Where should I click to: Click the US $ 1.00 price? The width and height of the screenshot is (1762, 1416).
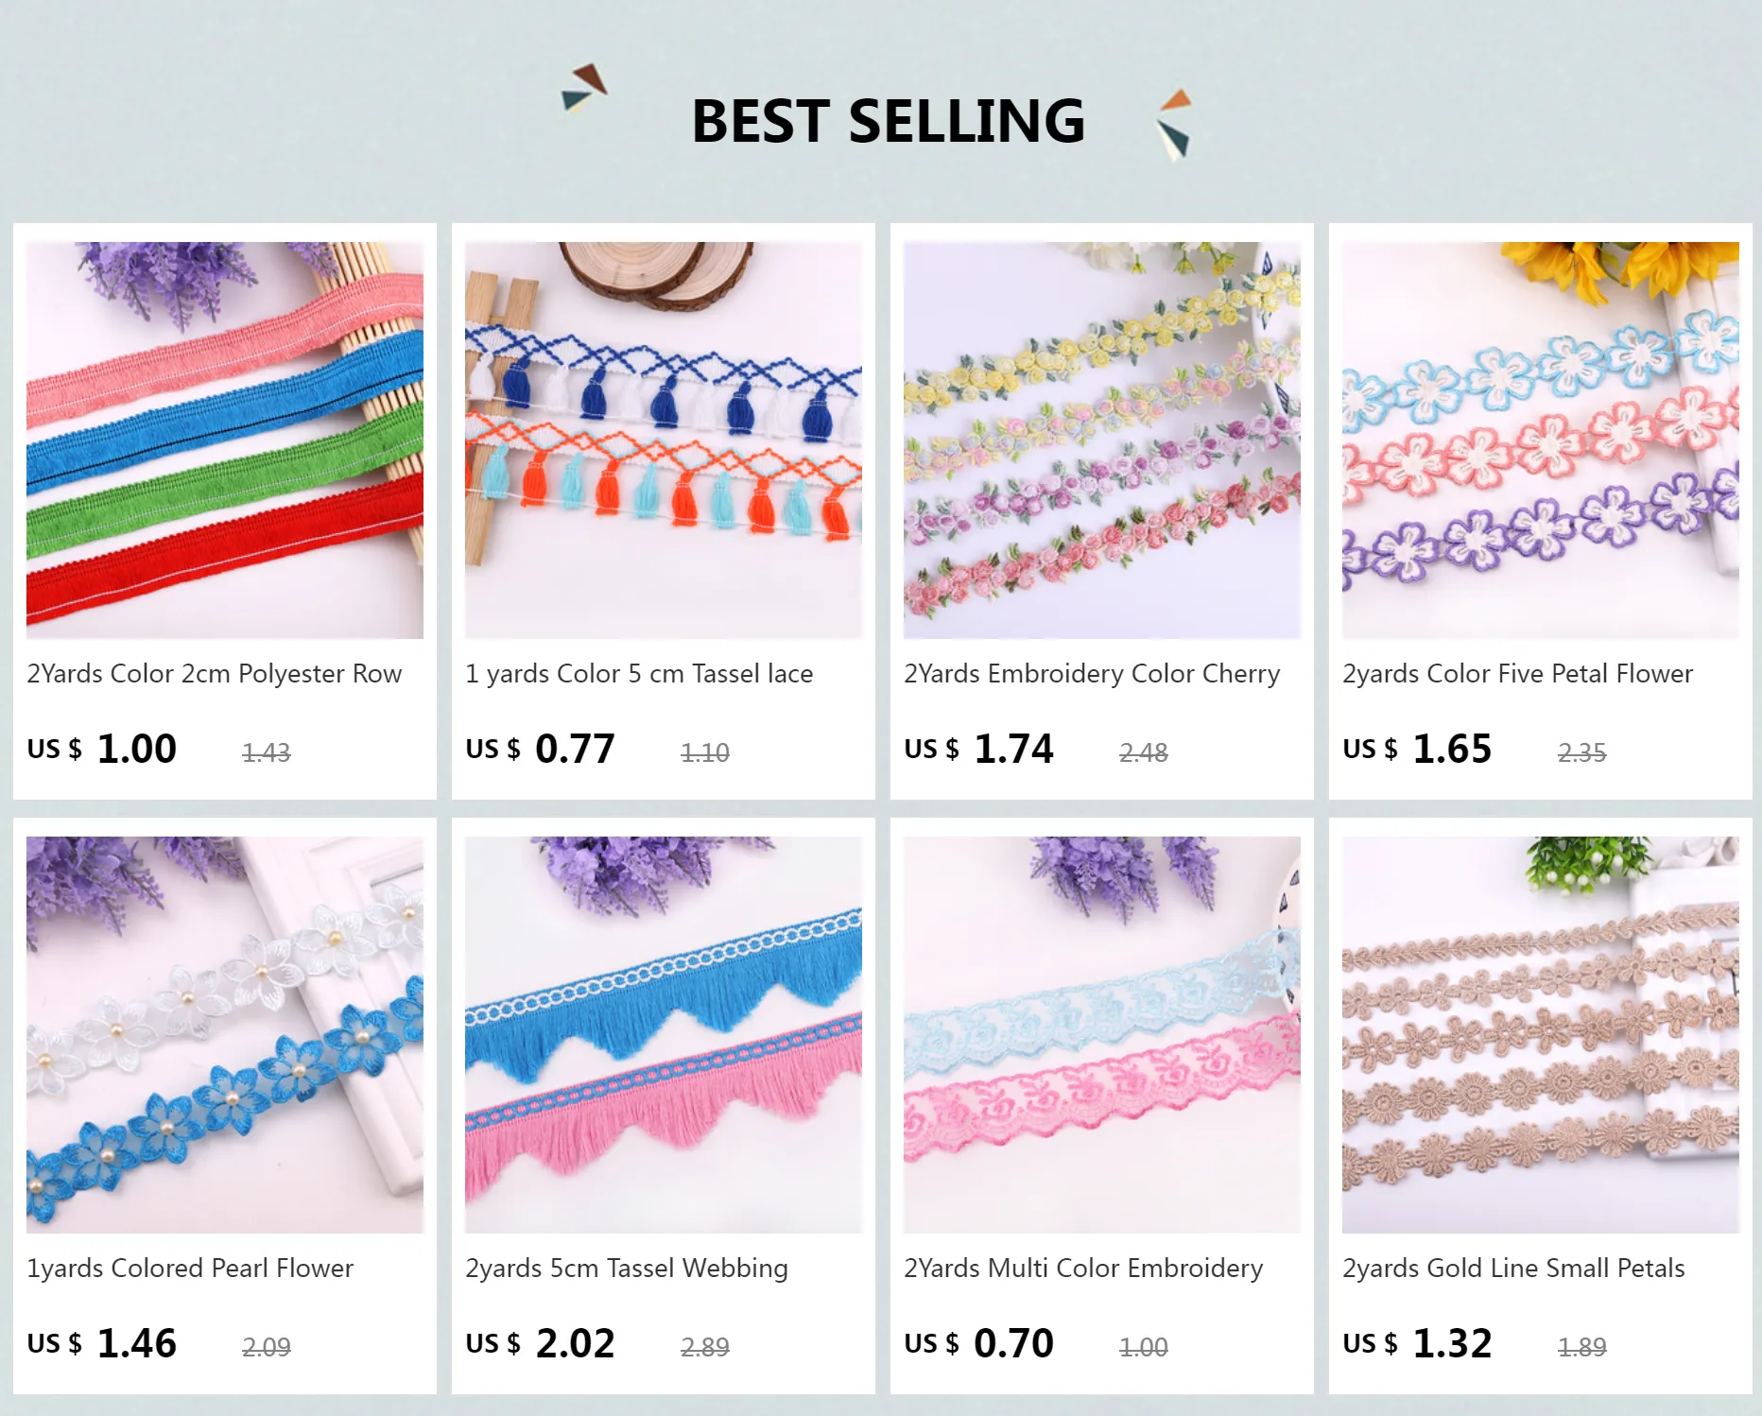(x=102, y=749)
